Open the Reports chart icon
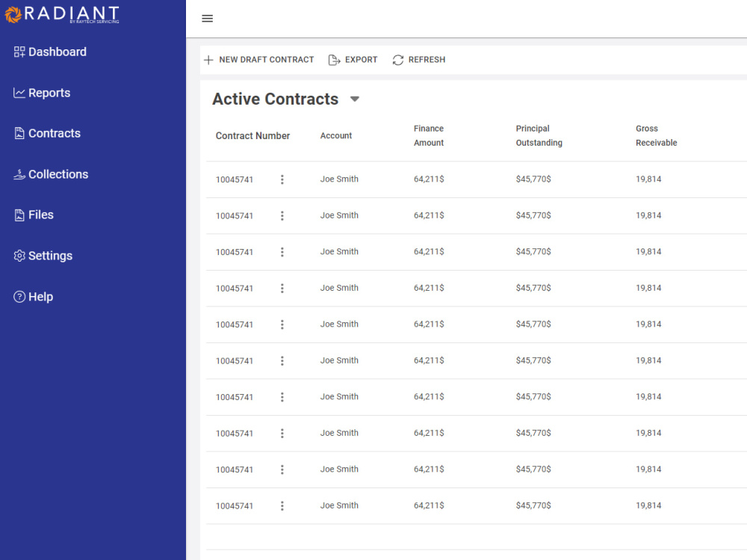Viewport: 747px width, 560px height. tap(19, 93)
